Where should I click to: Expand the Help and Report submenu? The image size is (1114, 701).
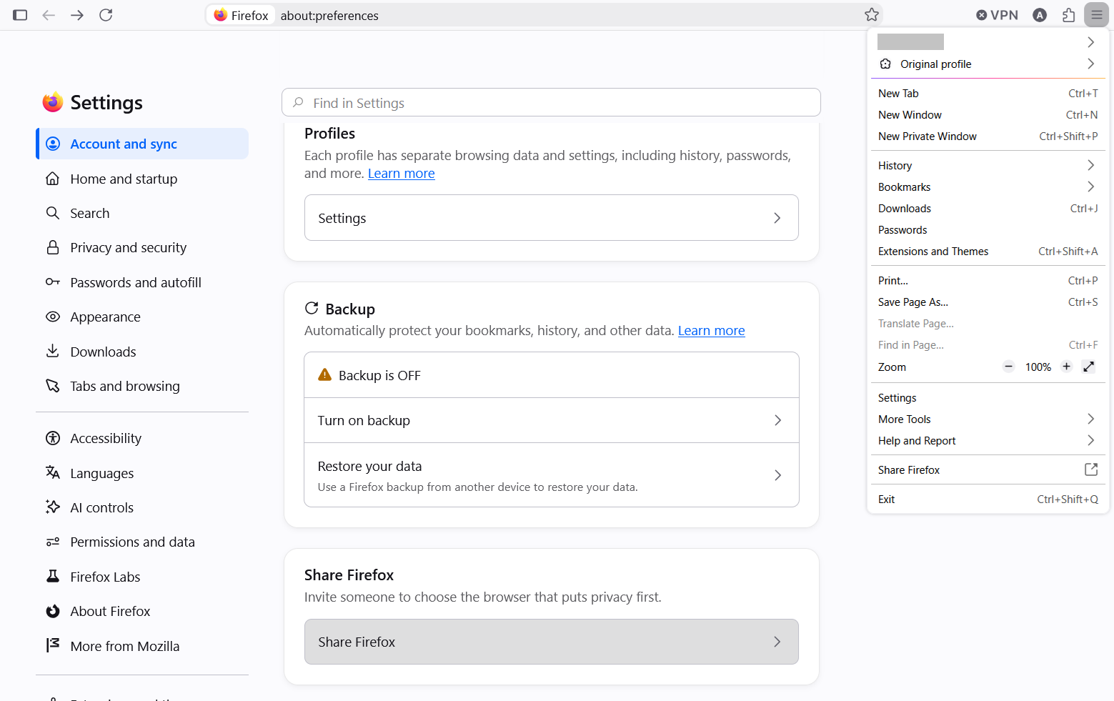pyautogui.click(x=988, y=440)
